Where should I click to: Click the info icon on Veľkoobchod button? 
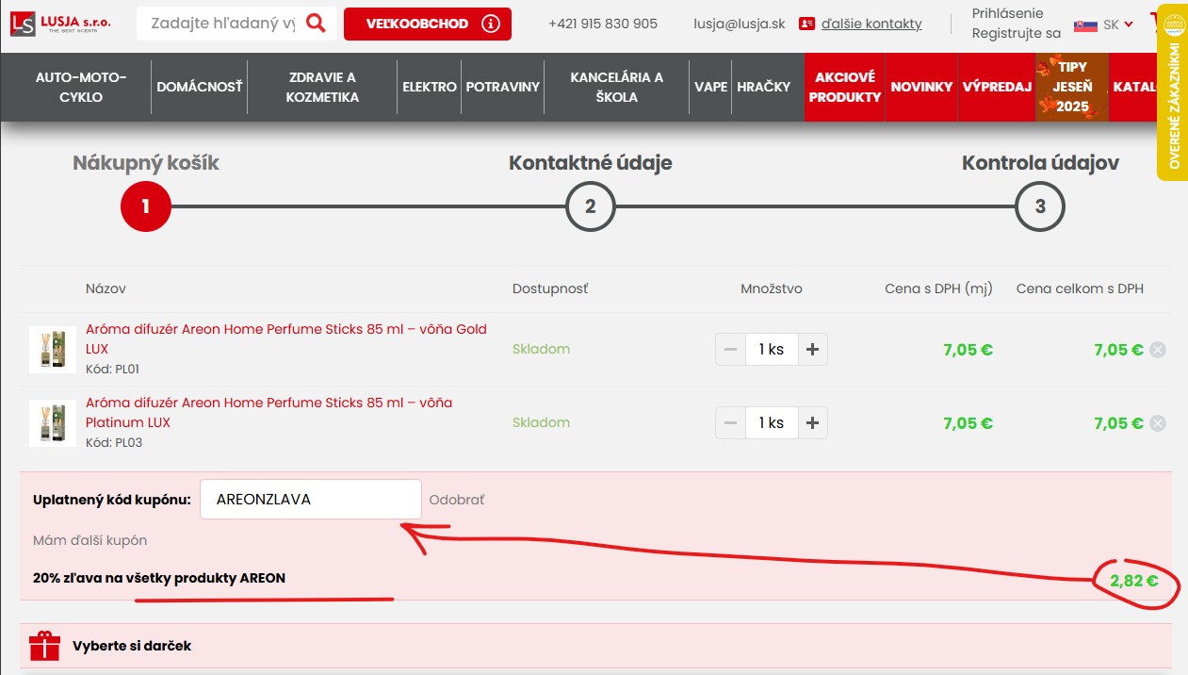click(x=490, y=24)
